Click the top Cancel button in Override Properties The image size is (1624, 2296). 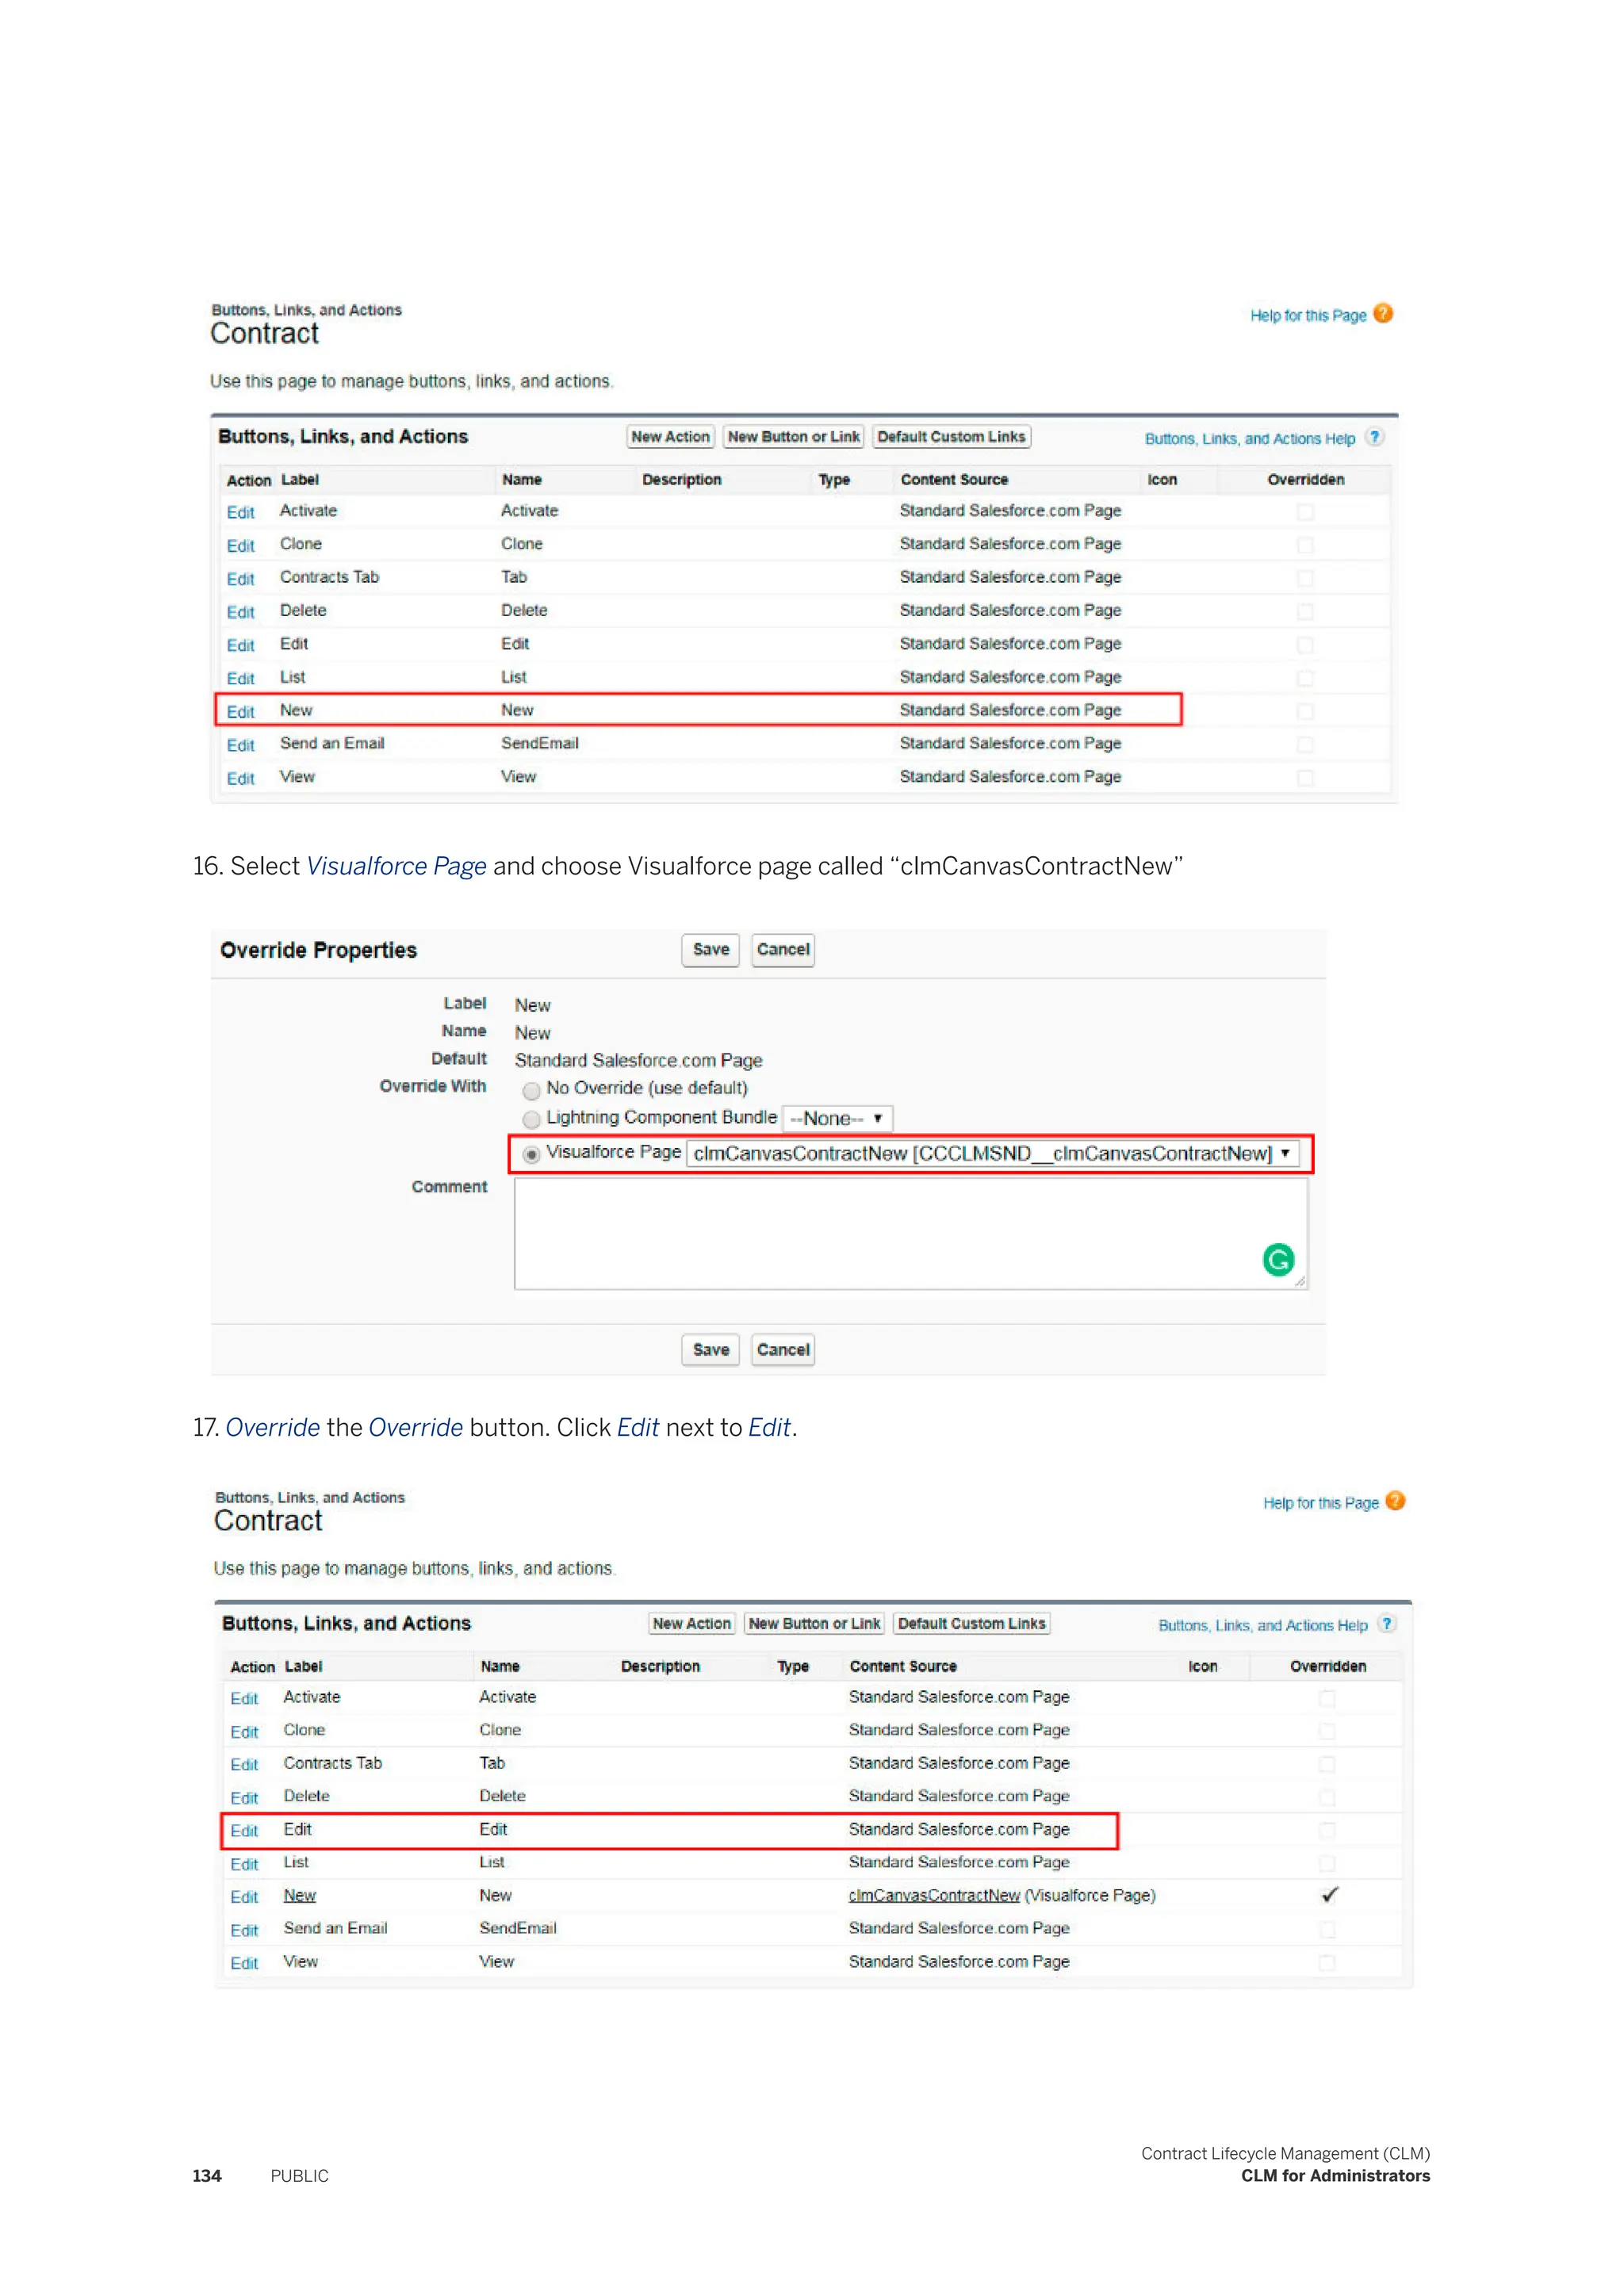click(783, 949)
